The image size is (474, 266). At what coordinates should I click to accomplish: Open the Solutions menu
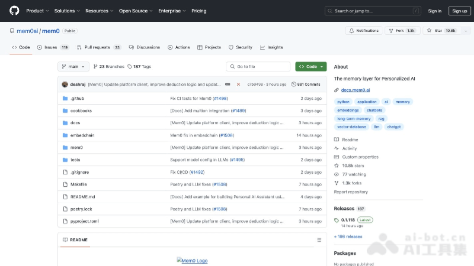(x=67, y=11)
